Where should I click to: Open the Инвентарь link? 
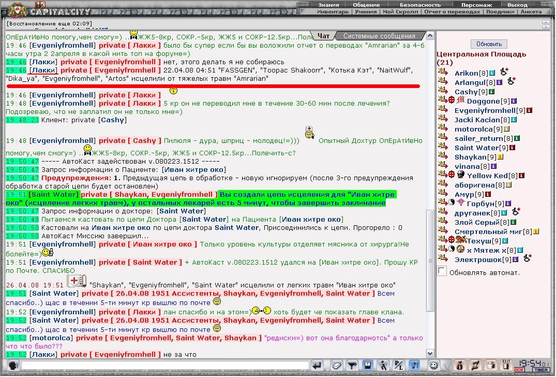pyautogui.click(x=333, y=12)
